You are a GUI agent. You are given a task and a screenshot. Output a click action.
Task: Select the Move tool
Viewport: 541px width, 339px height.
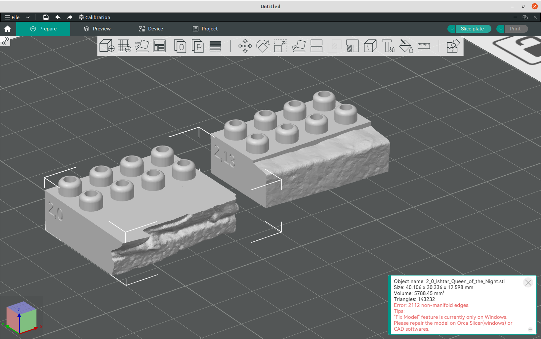245,46
